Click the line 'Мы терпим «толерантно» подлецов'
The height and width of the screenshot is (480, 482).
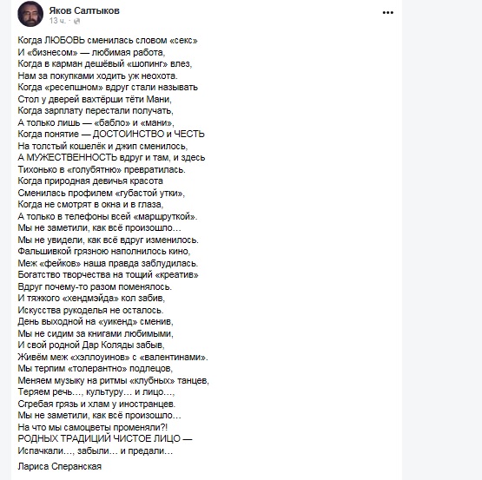point(96,368)
